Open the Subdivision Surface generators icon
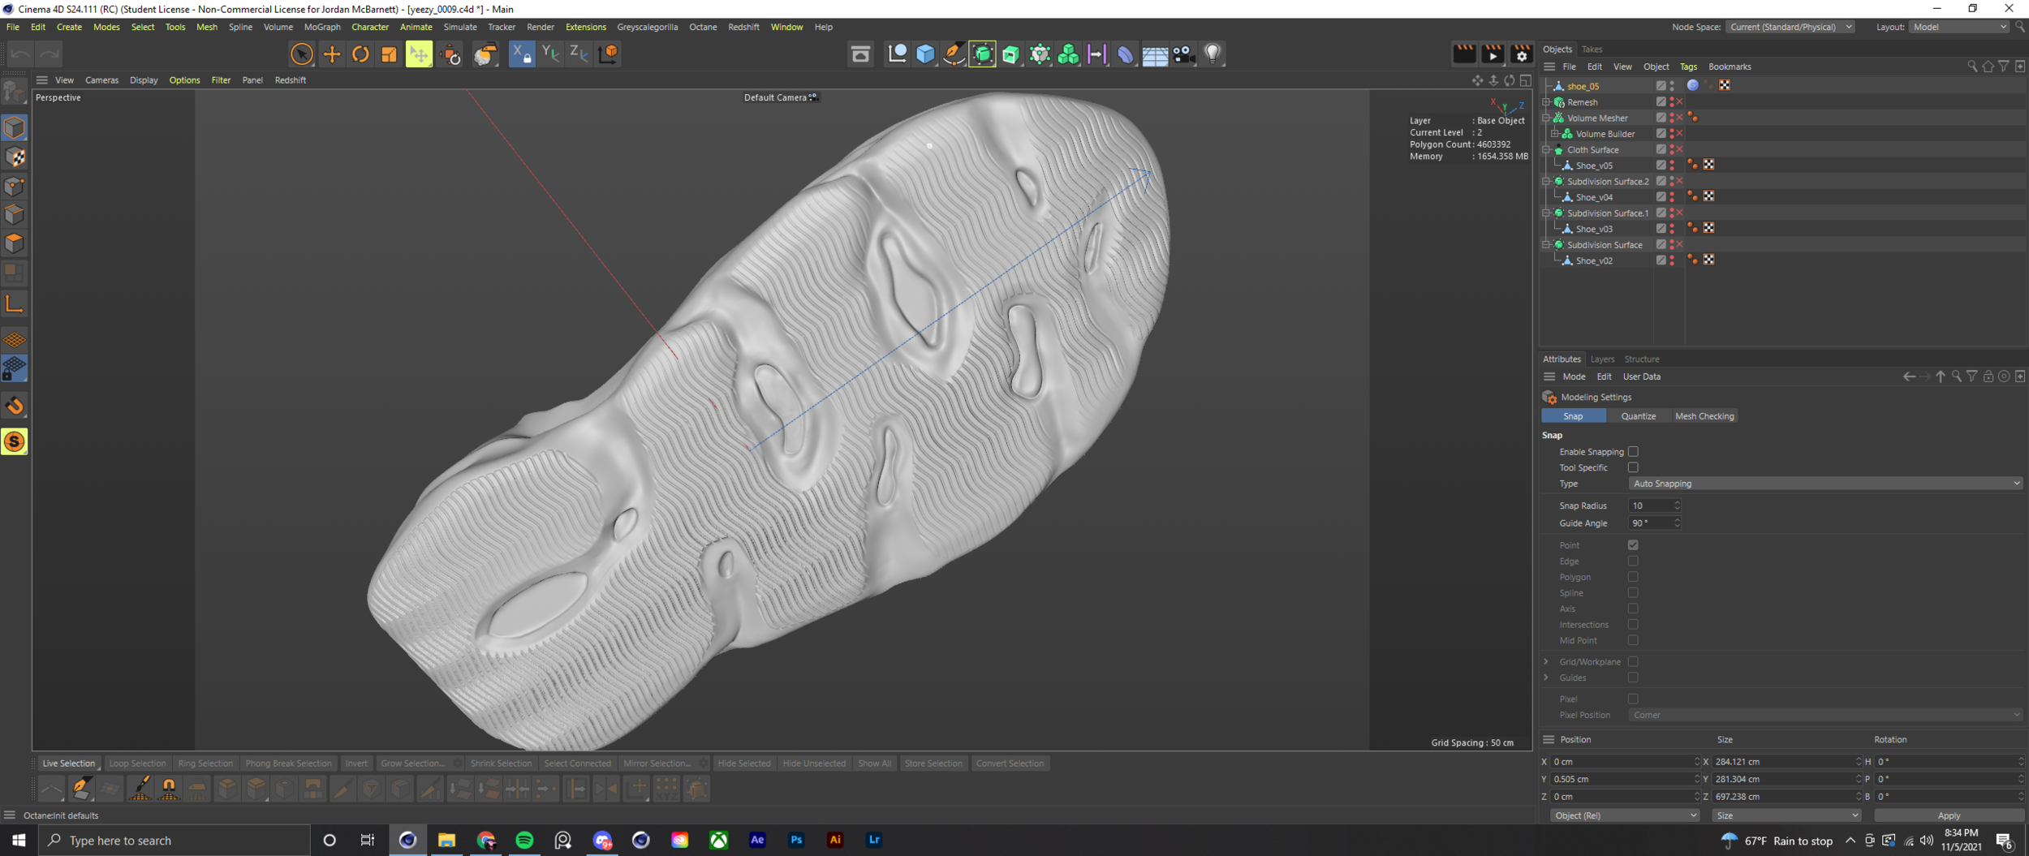The width and height of the screenshot is (2029, 856). (982, 54)
